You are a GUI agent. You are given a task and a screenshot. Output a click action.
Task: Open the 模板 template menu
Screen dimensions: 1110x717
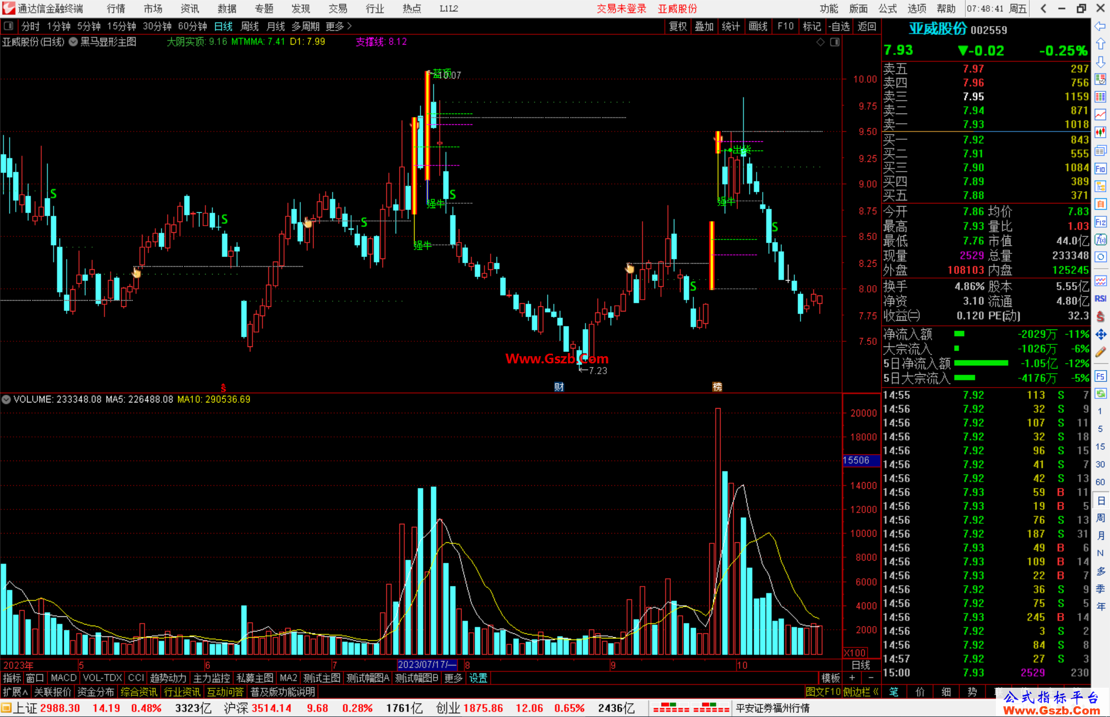pyautogui.click(x=830, y=678)
